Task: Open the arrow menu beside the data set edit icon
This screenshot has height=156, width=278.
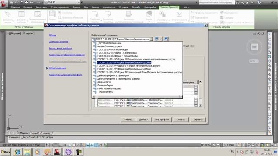Action: pyautogui.click(x=161, y=39)
